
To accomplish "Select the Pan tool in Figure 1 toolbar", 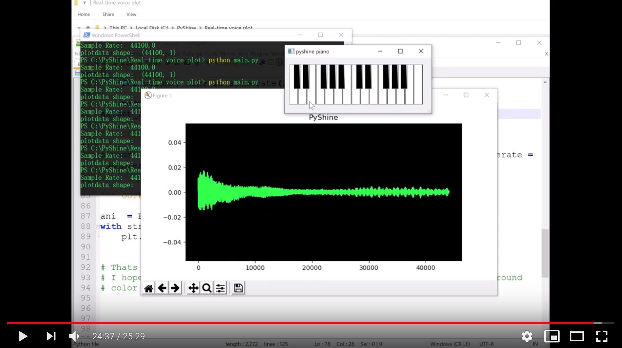I will (193, 288).
